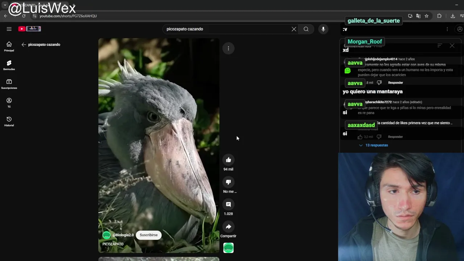Open comments icon showing 1.028
The height and width of the screenshot is (261, 464).
coord(228,204)
